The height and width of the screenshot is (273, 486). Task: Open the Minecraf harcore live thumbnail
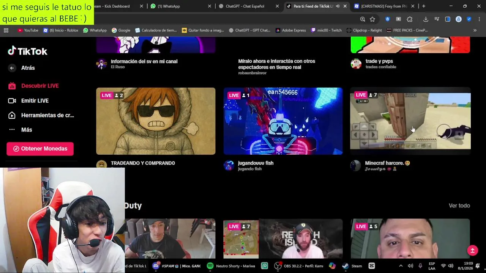click(x=410, y=121)
